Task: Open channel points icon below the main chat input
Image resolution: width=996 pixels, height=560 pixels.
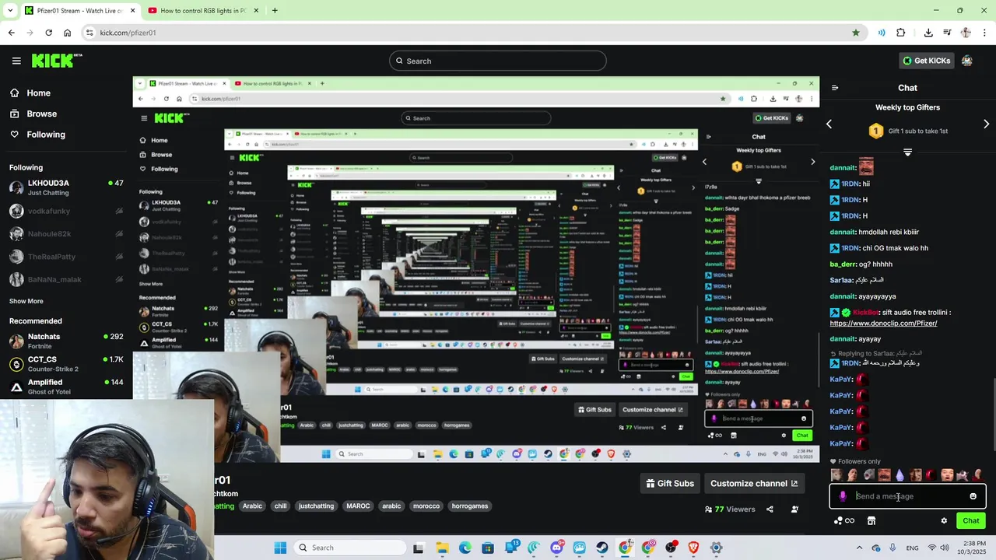Action: click(x=843, y=521)
